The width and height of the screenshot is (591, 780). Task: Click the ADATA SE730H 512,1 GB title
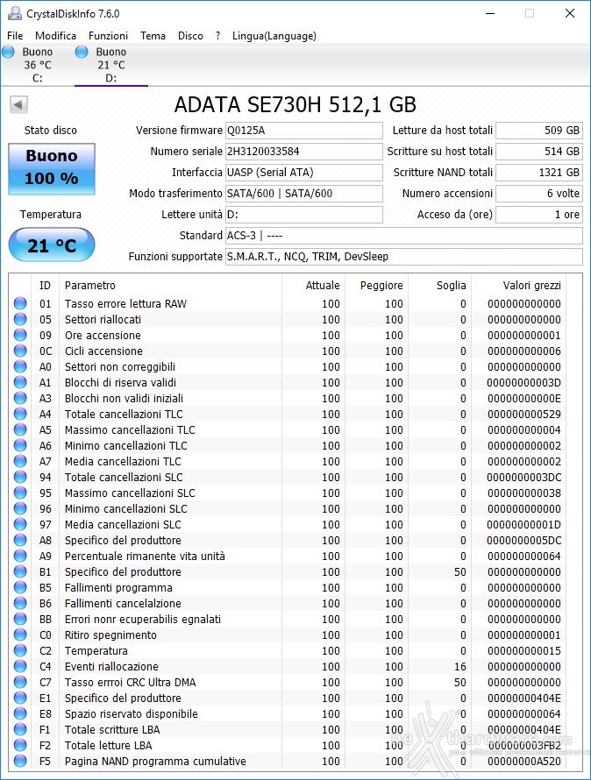tap(295, 104)
